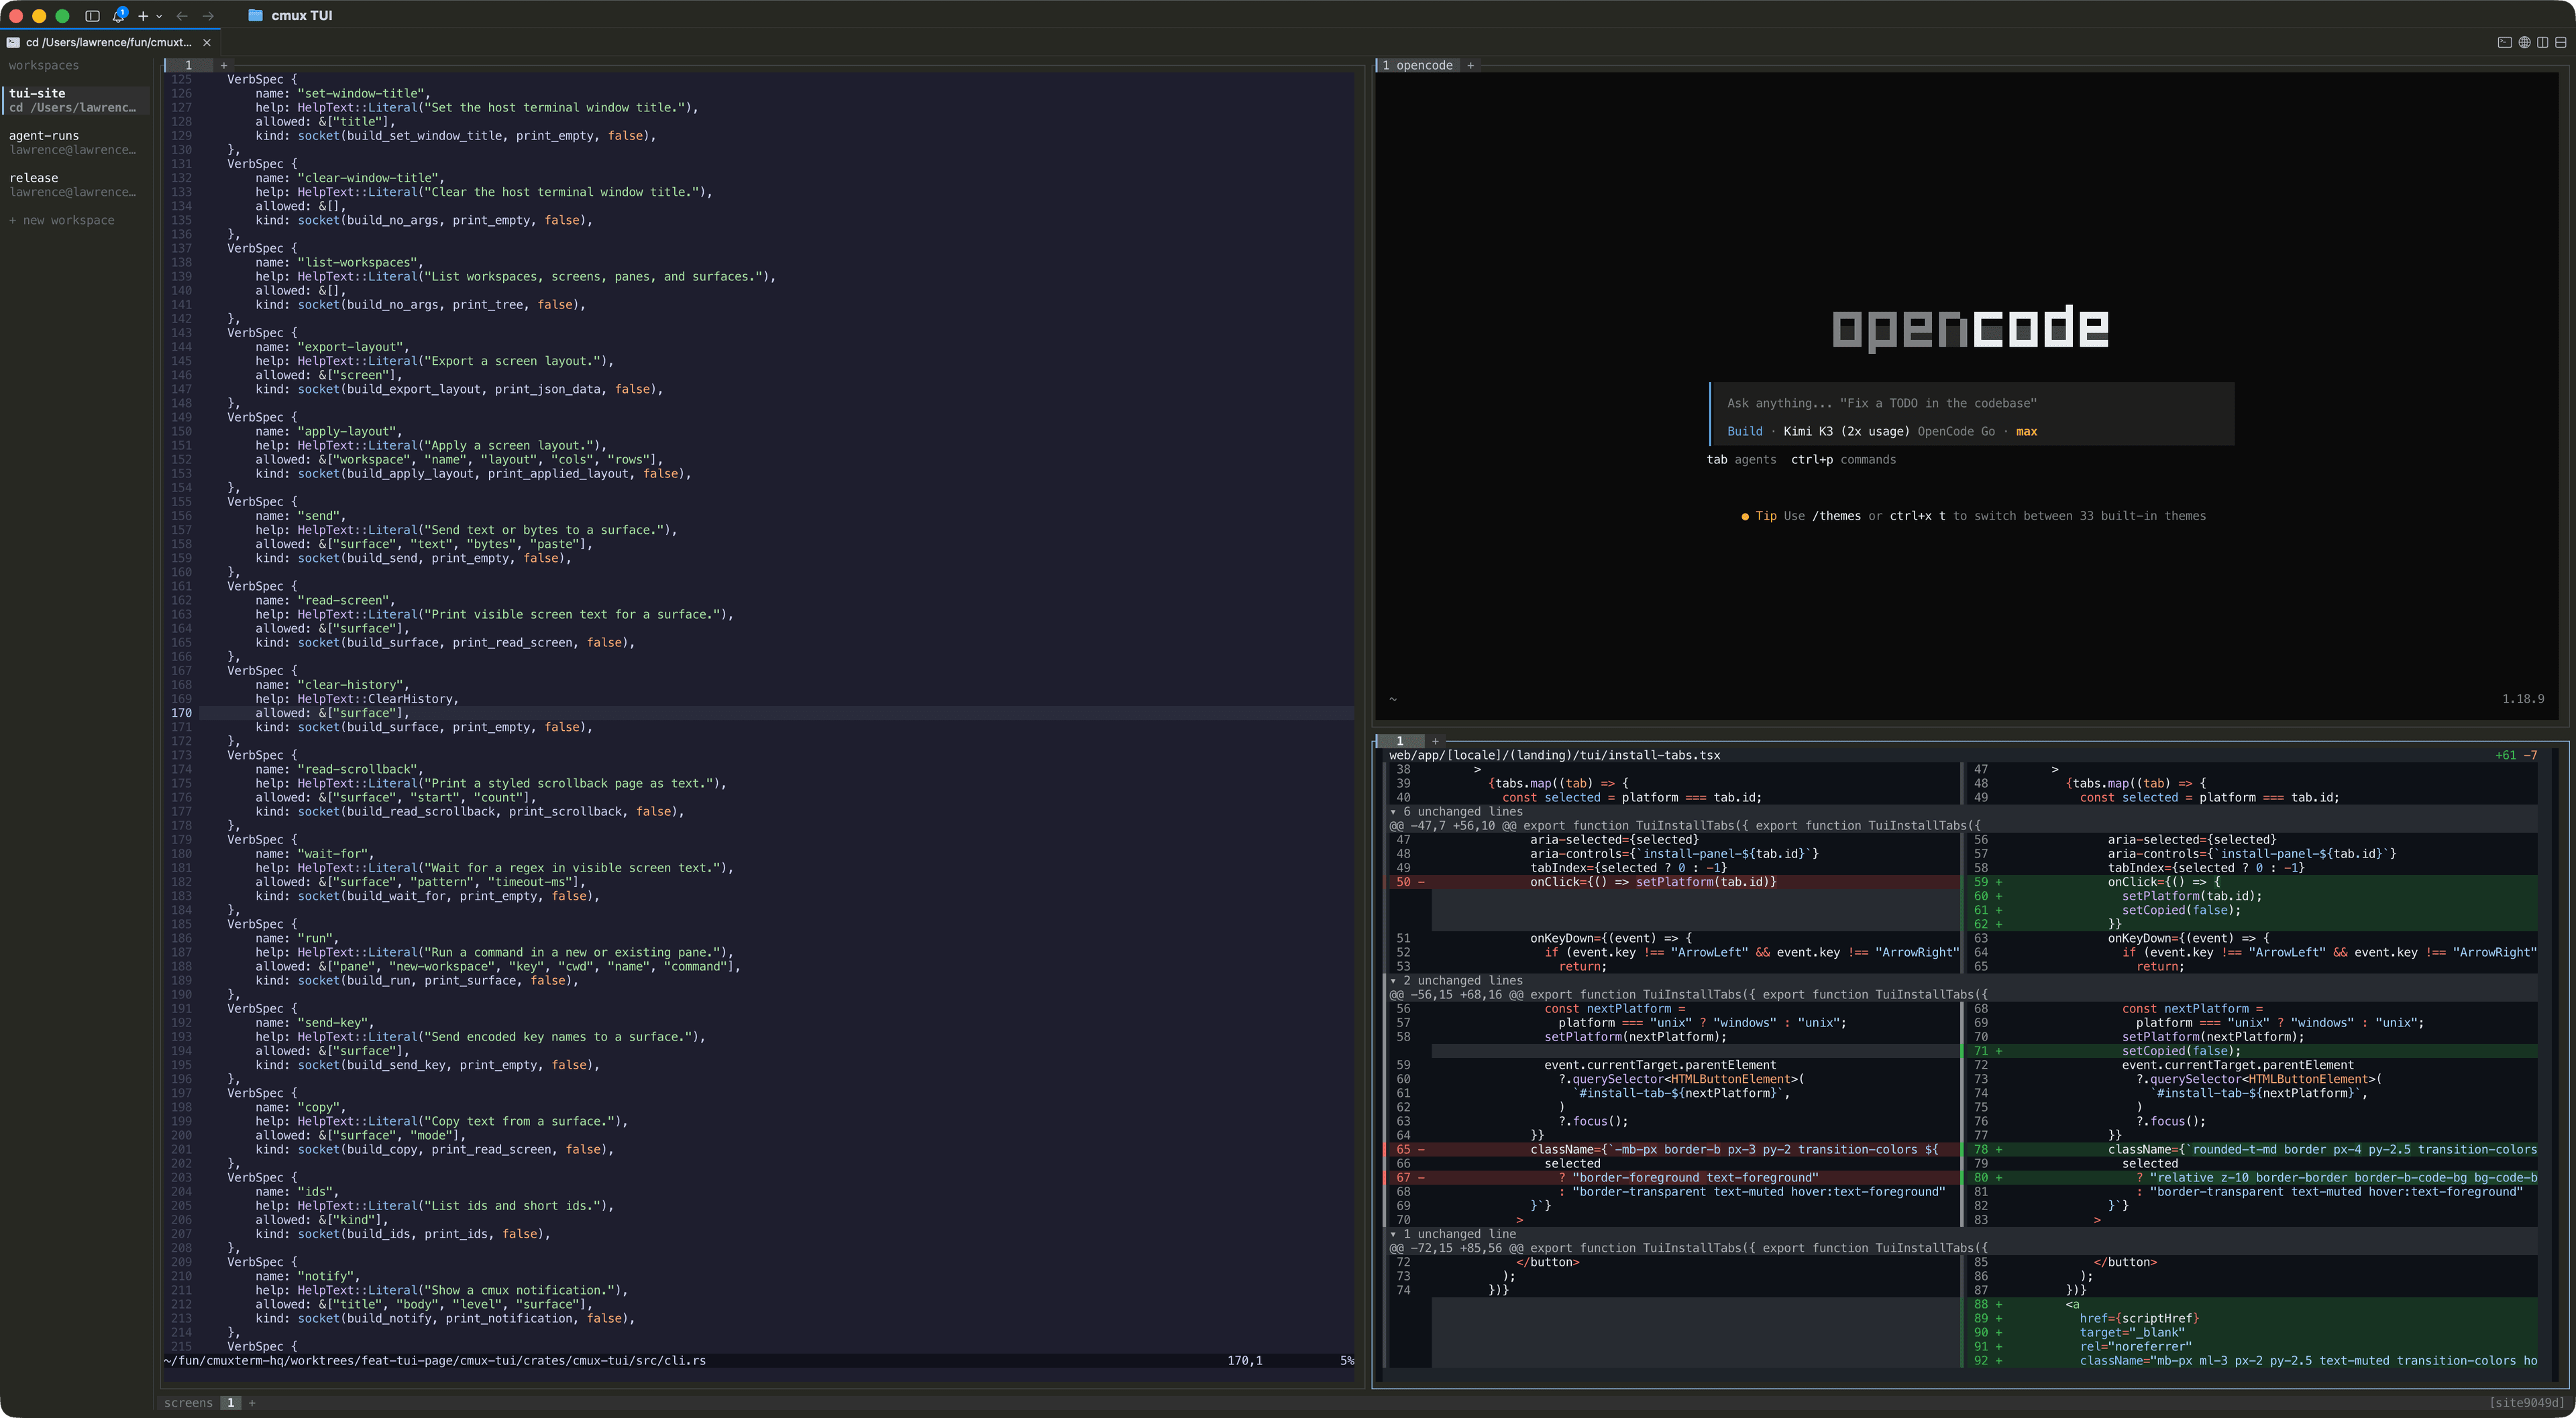Image resolution: width=2576 pixels, height=1418 pixels.
Task: Select tab 1 above the cli.rs editor
Action: click(x=188, y=65)
